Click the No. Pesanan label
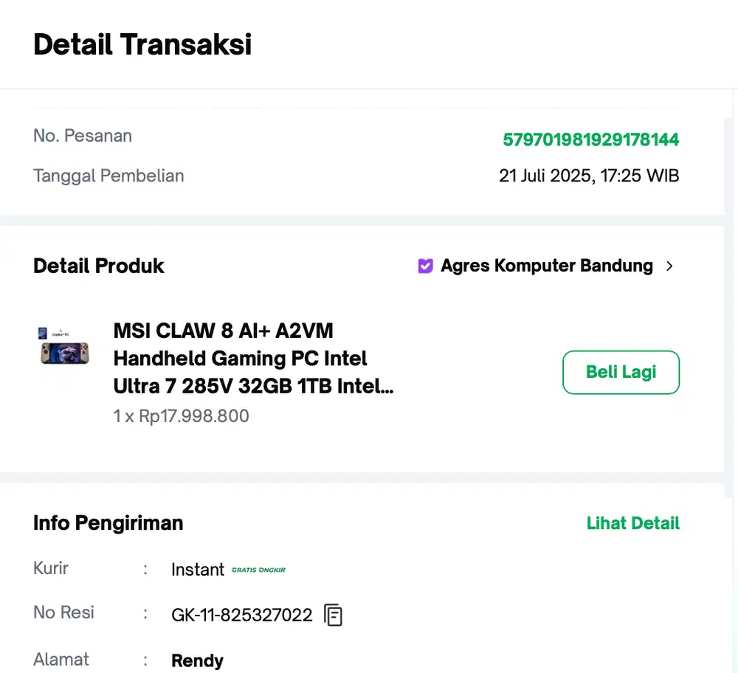Screen dimensions: 738x673 click(82, 135)
